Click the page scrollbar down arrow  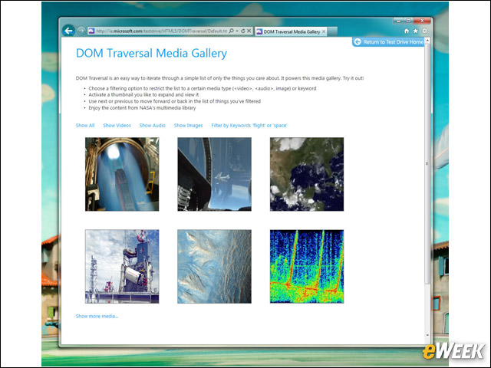pyautogui.click(x=427, y=335)
